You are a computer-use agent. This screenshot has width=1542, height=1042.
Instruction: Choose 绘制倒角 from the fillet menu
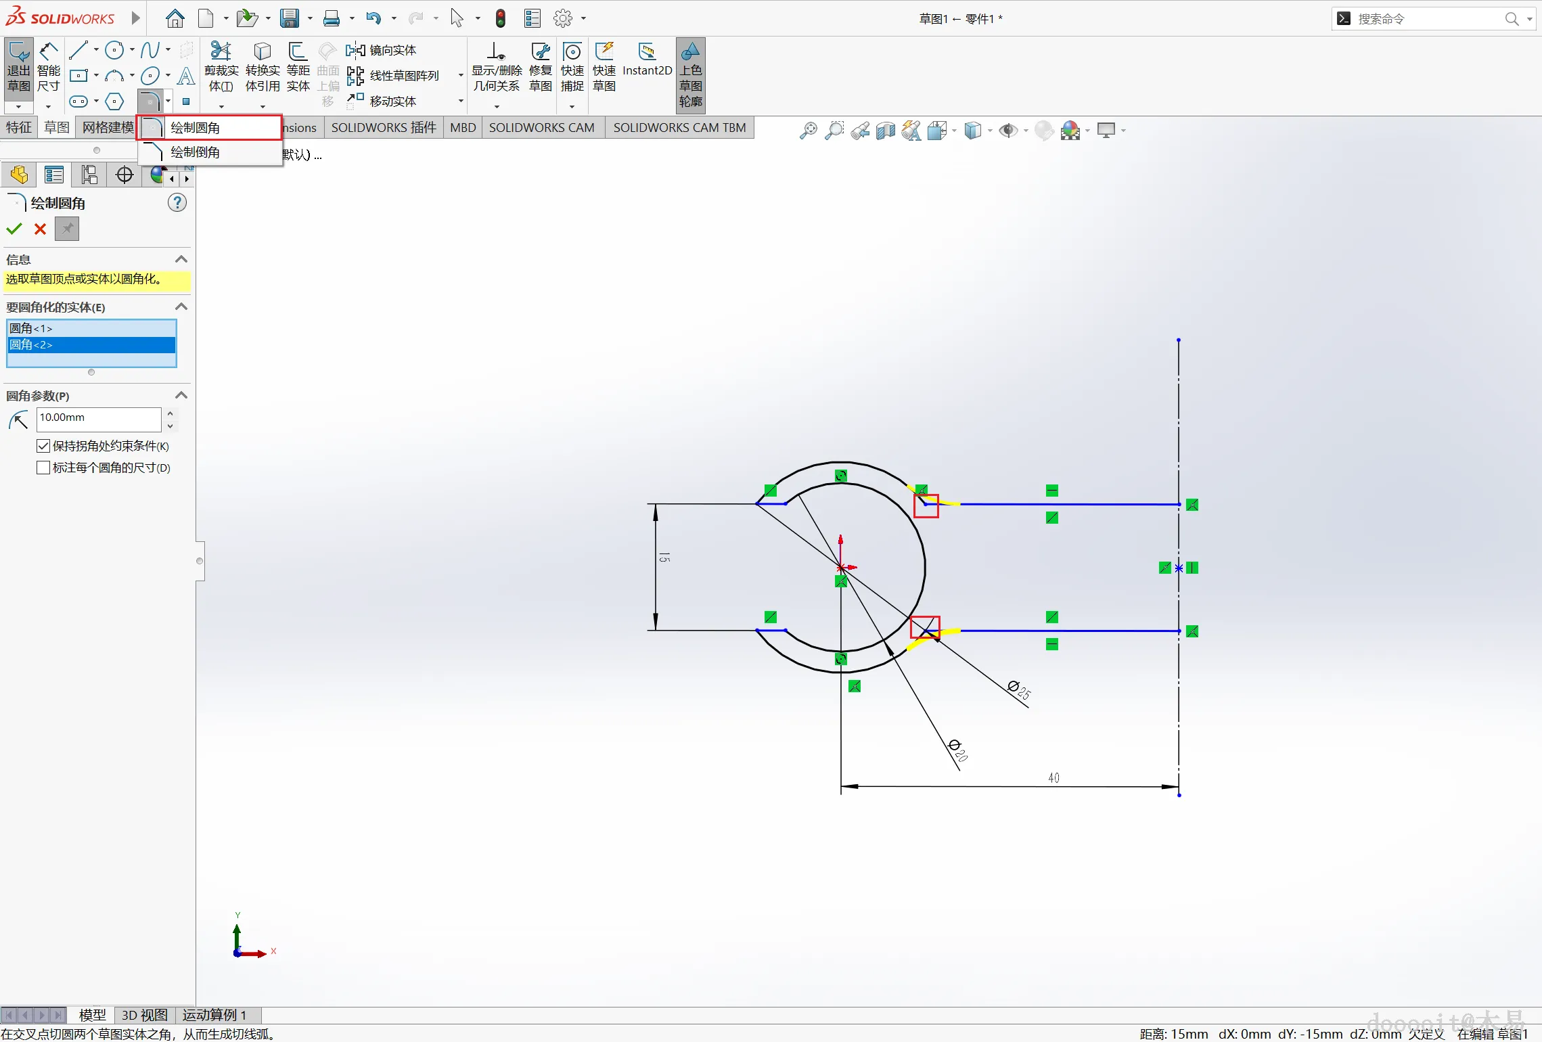[x=195, y=152]
